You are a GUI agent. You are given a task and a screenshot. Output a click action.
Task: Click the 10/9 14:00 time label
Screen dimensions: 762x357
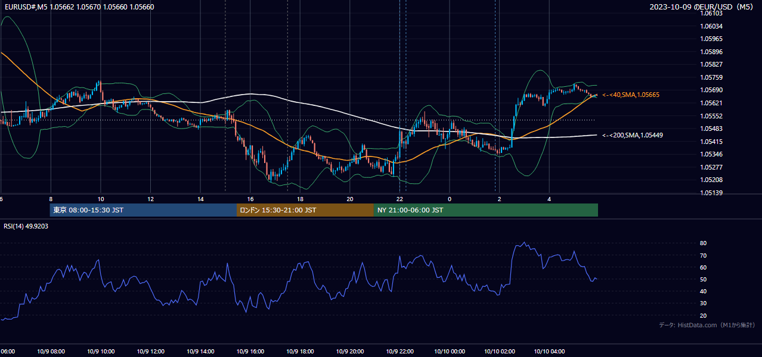tap(200, 352)
